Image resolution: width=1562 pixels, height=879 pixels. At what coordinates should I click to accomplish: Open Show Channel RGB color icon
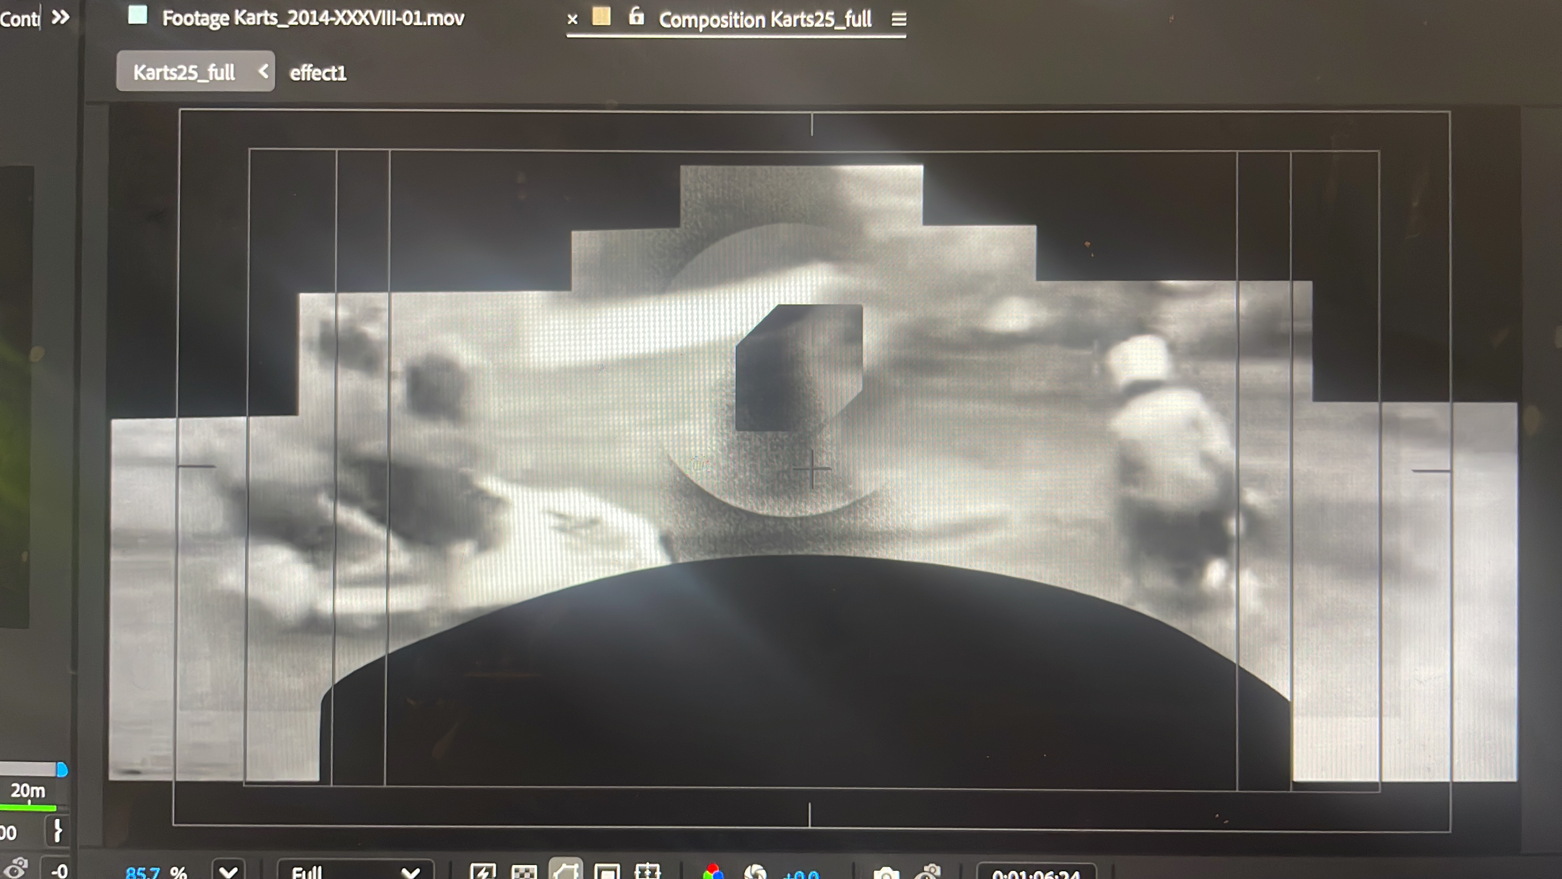[x=713, y=872]
